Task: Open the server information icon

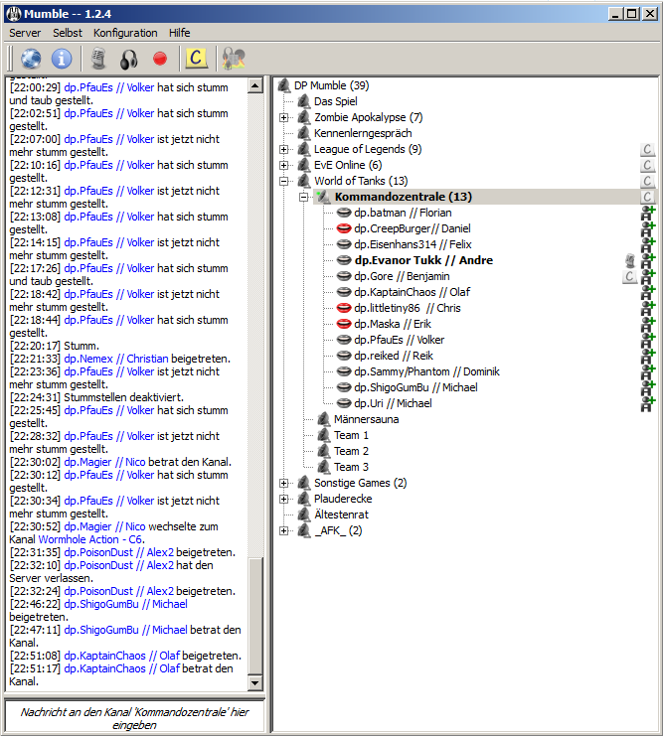Action: pos(62,59)
